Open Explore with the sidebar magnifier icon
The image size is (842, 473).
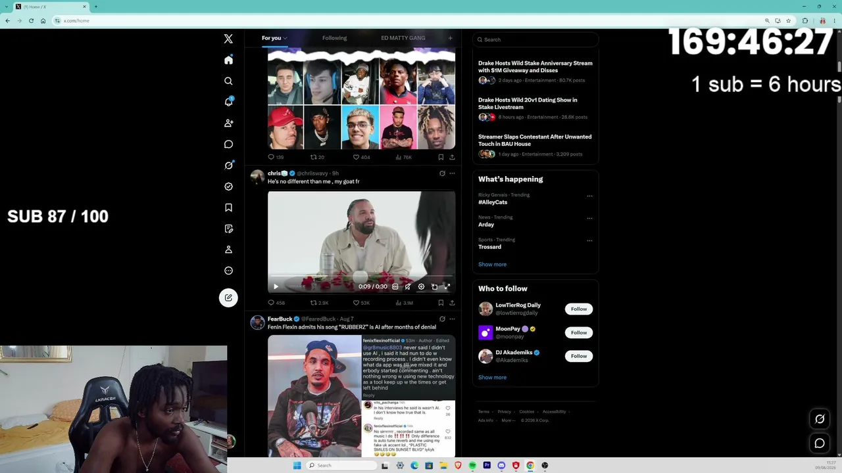point(228,81)
